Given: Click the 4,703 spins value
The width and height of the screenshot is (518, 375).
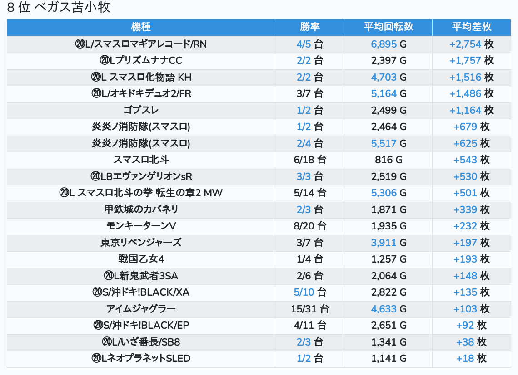Looking at the screenshot, I should [x=384, y=77].
